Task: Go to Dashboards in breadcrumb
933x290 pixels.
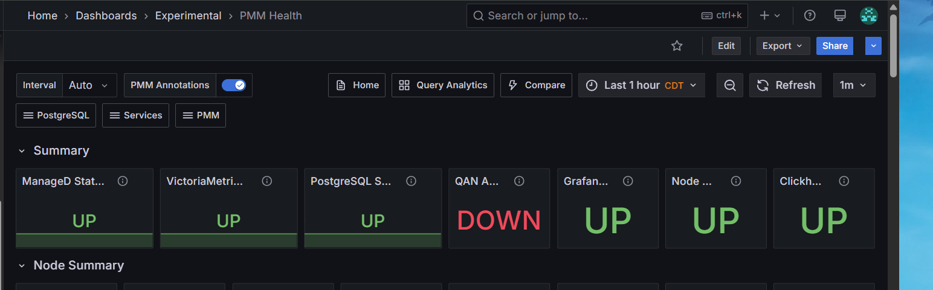Action: tap(106, 16)
